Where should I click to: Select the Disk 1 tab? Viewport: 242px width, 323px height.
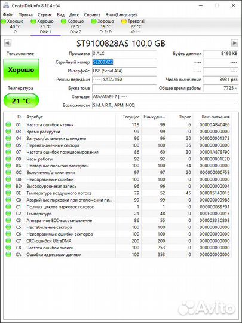(x=45, y=26)
